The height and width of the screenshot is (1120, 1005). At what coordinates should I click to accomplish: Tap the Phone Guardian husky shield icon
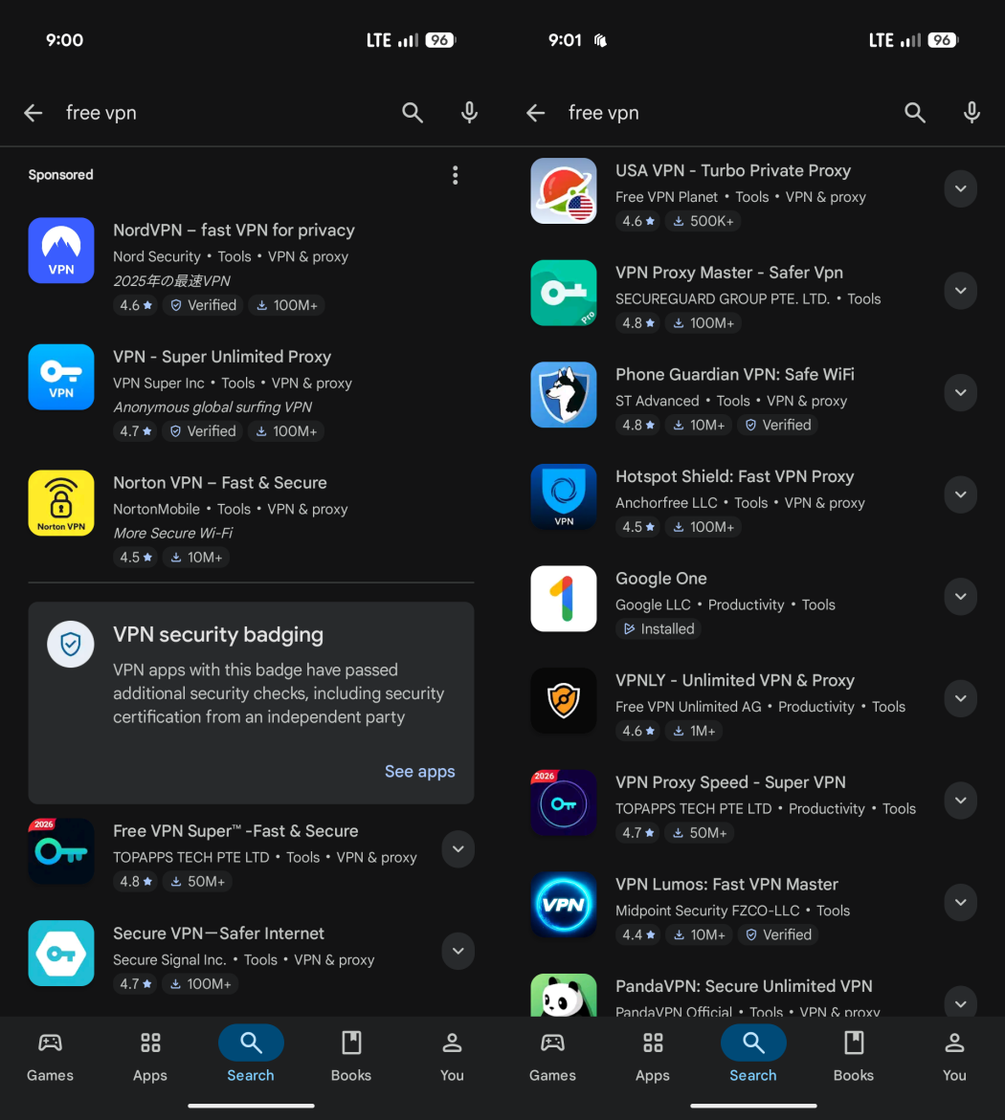(x=564, y=394)
